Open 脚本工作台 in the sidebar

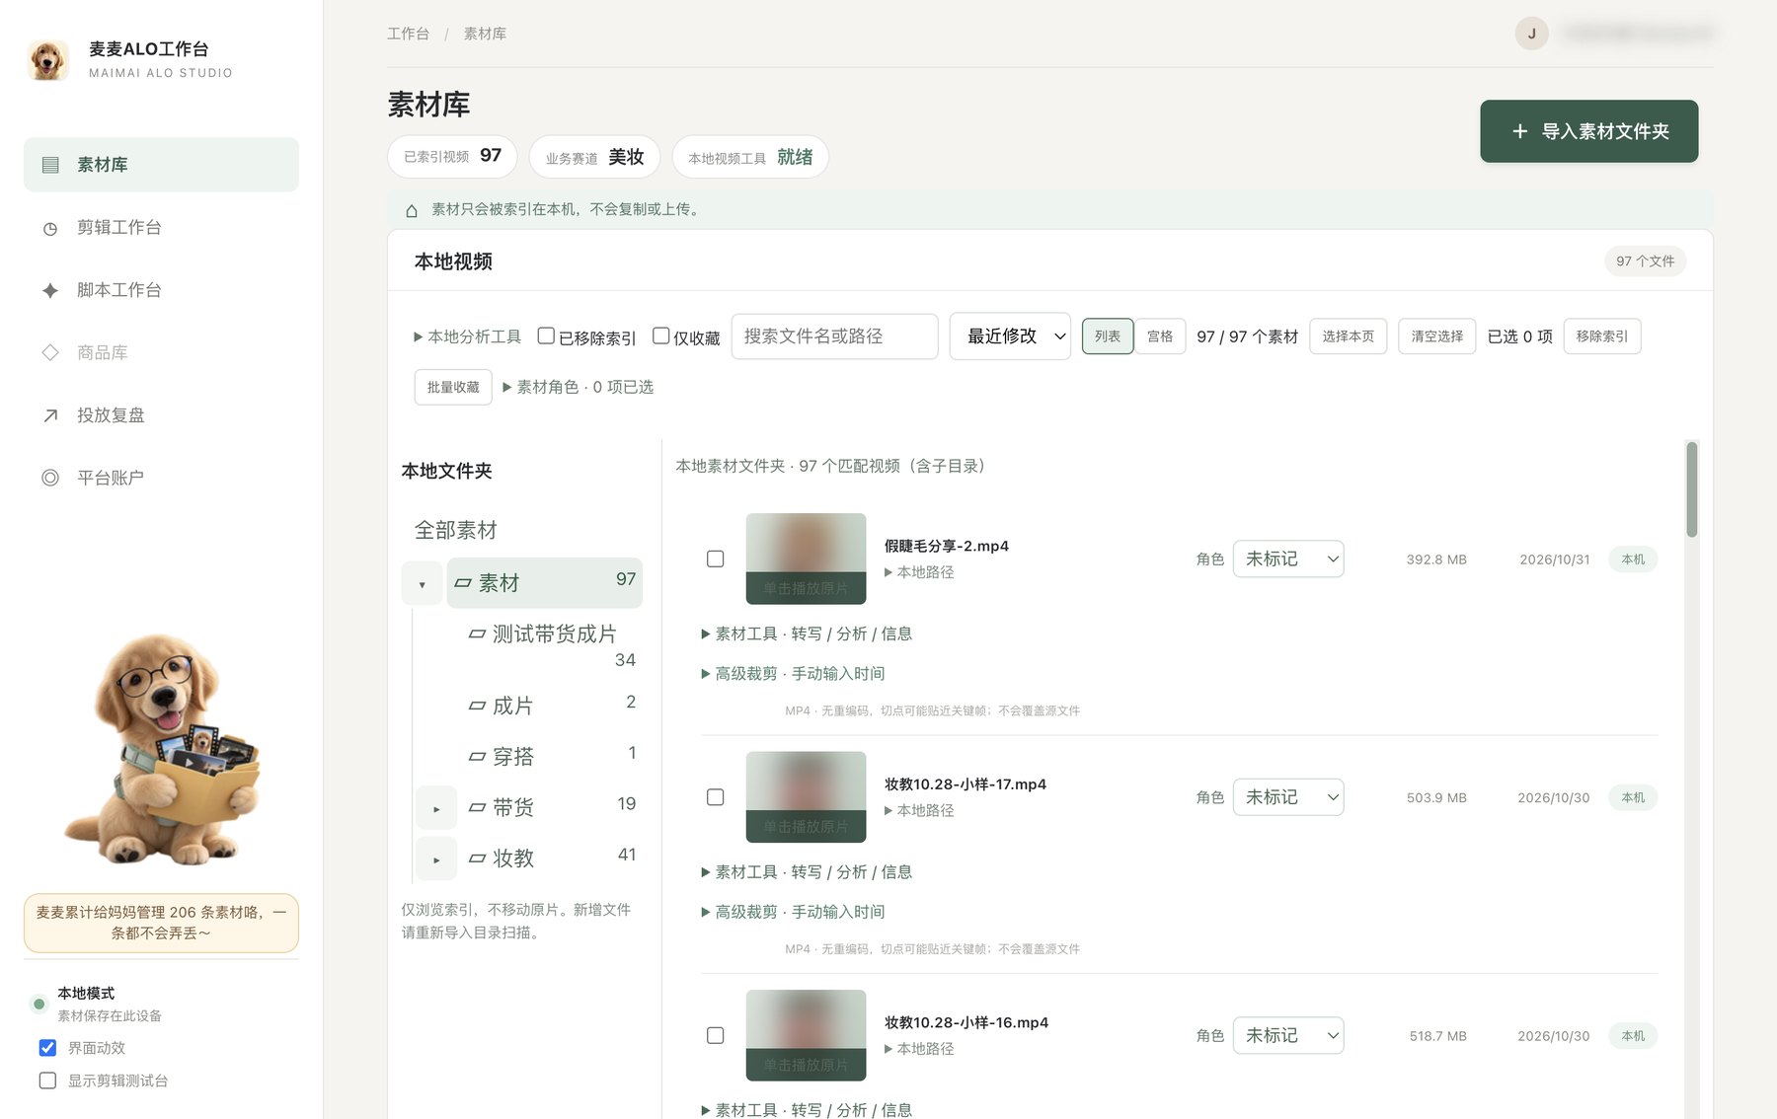[x=161, y=290]
